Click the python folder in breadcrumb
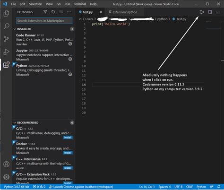 click(162, 19)
